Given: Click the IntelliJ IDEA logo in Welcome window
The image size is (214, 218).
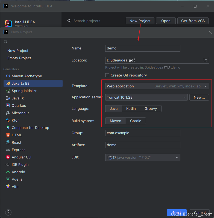Looking at the screenshot, I should [x=8, y=23].
